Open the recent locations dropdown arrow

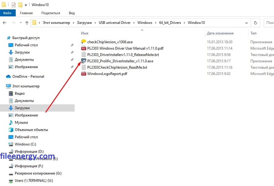(x=21, y=23)
